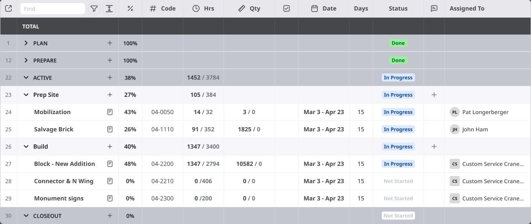
Task: Click CS avatar on Block - New Addition row
Action: point(454,164)
